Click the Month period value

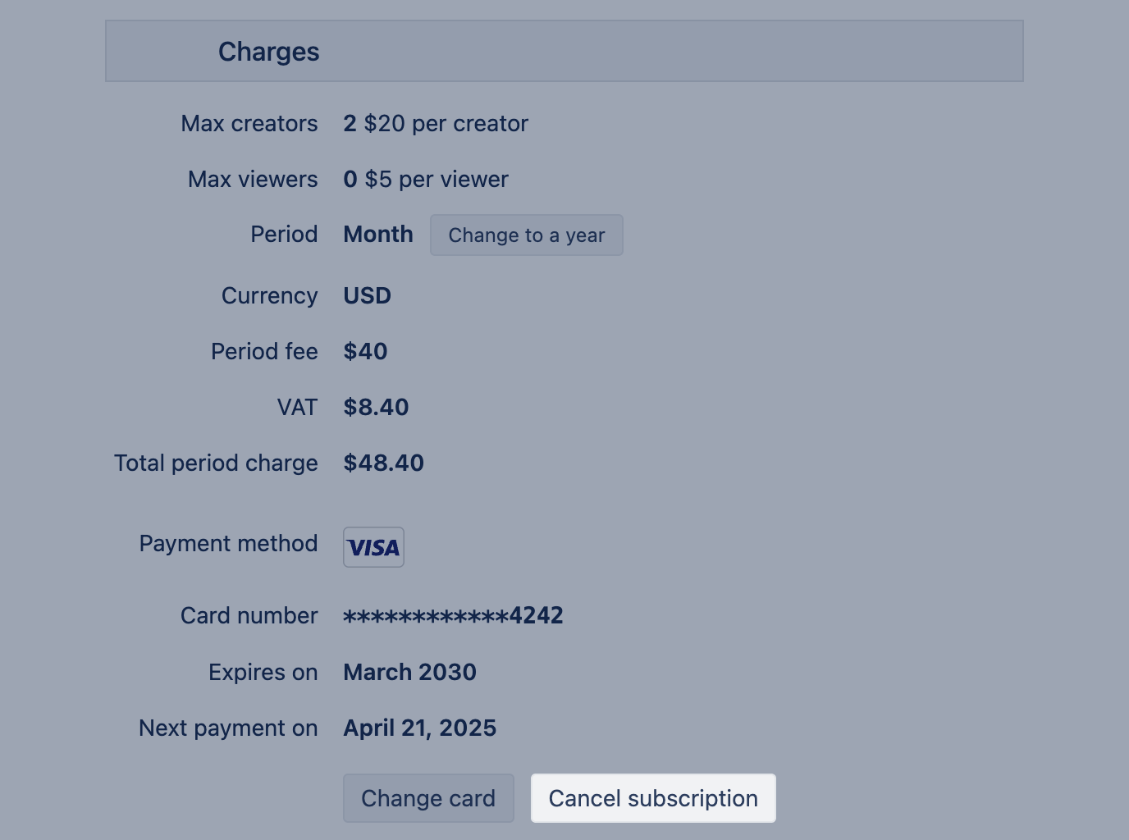[x=377, y=235]
